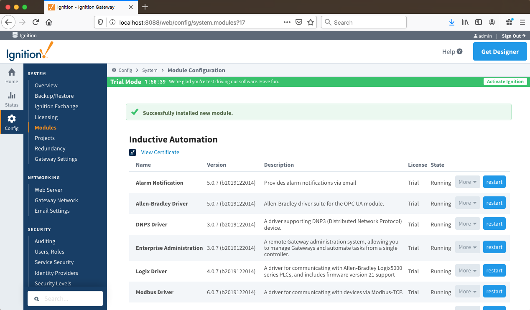
Task: Click the Help question mark icon
Action: pos(460,52)
